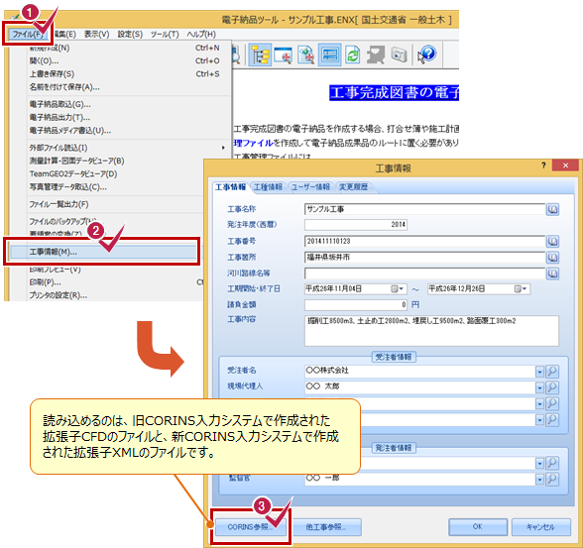Click the tree view toolbar icon
Viewport: 583px width, 548px height.
click(x=260, y=55)
